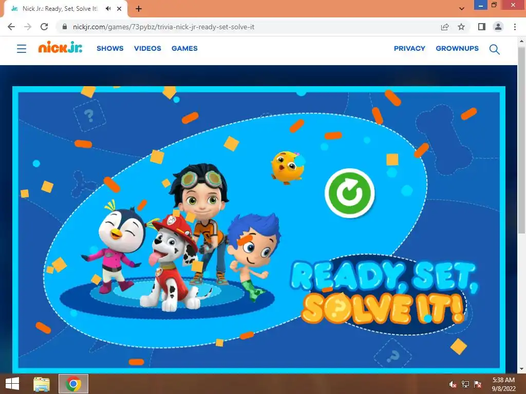Click the Ready, Set, Solve It! title logo
526x394 pixels.
point(384,293)
